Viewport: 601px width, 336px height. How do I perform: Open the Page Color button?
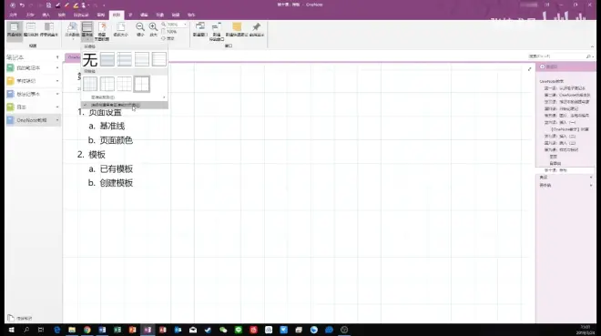[x=72, y=30]
